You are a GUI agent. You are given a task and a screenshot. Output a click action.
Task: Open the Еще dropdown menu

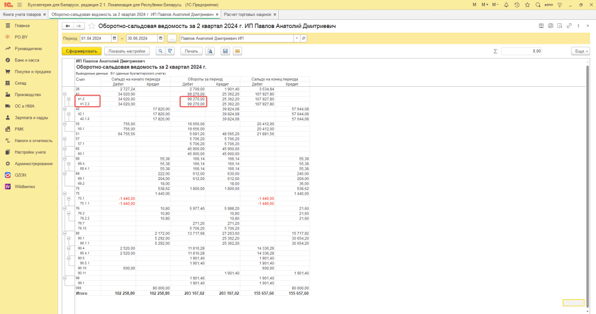click(x=580, y=51)
